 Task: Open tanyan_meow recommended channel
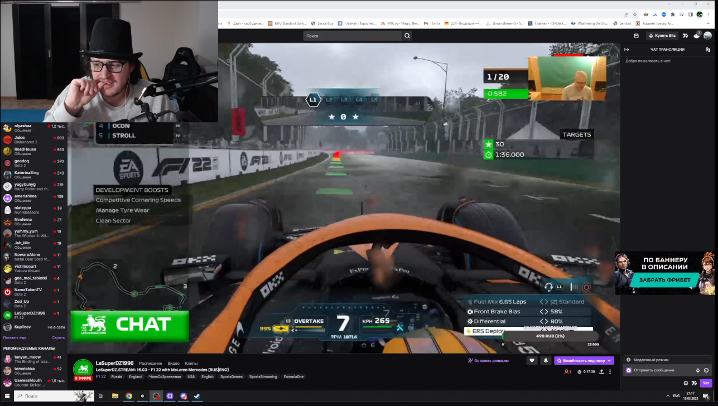pos(34,359)
